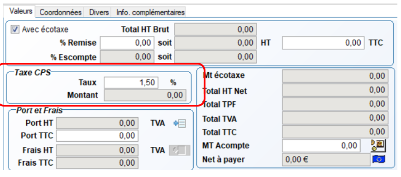Select the % Escompte field
The image size is (401, 177).
coord(127,56)
